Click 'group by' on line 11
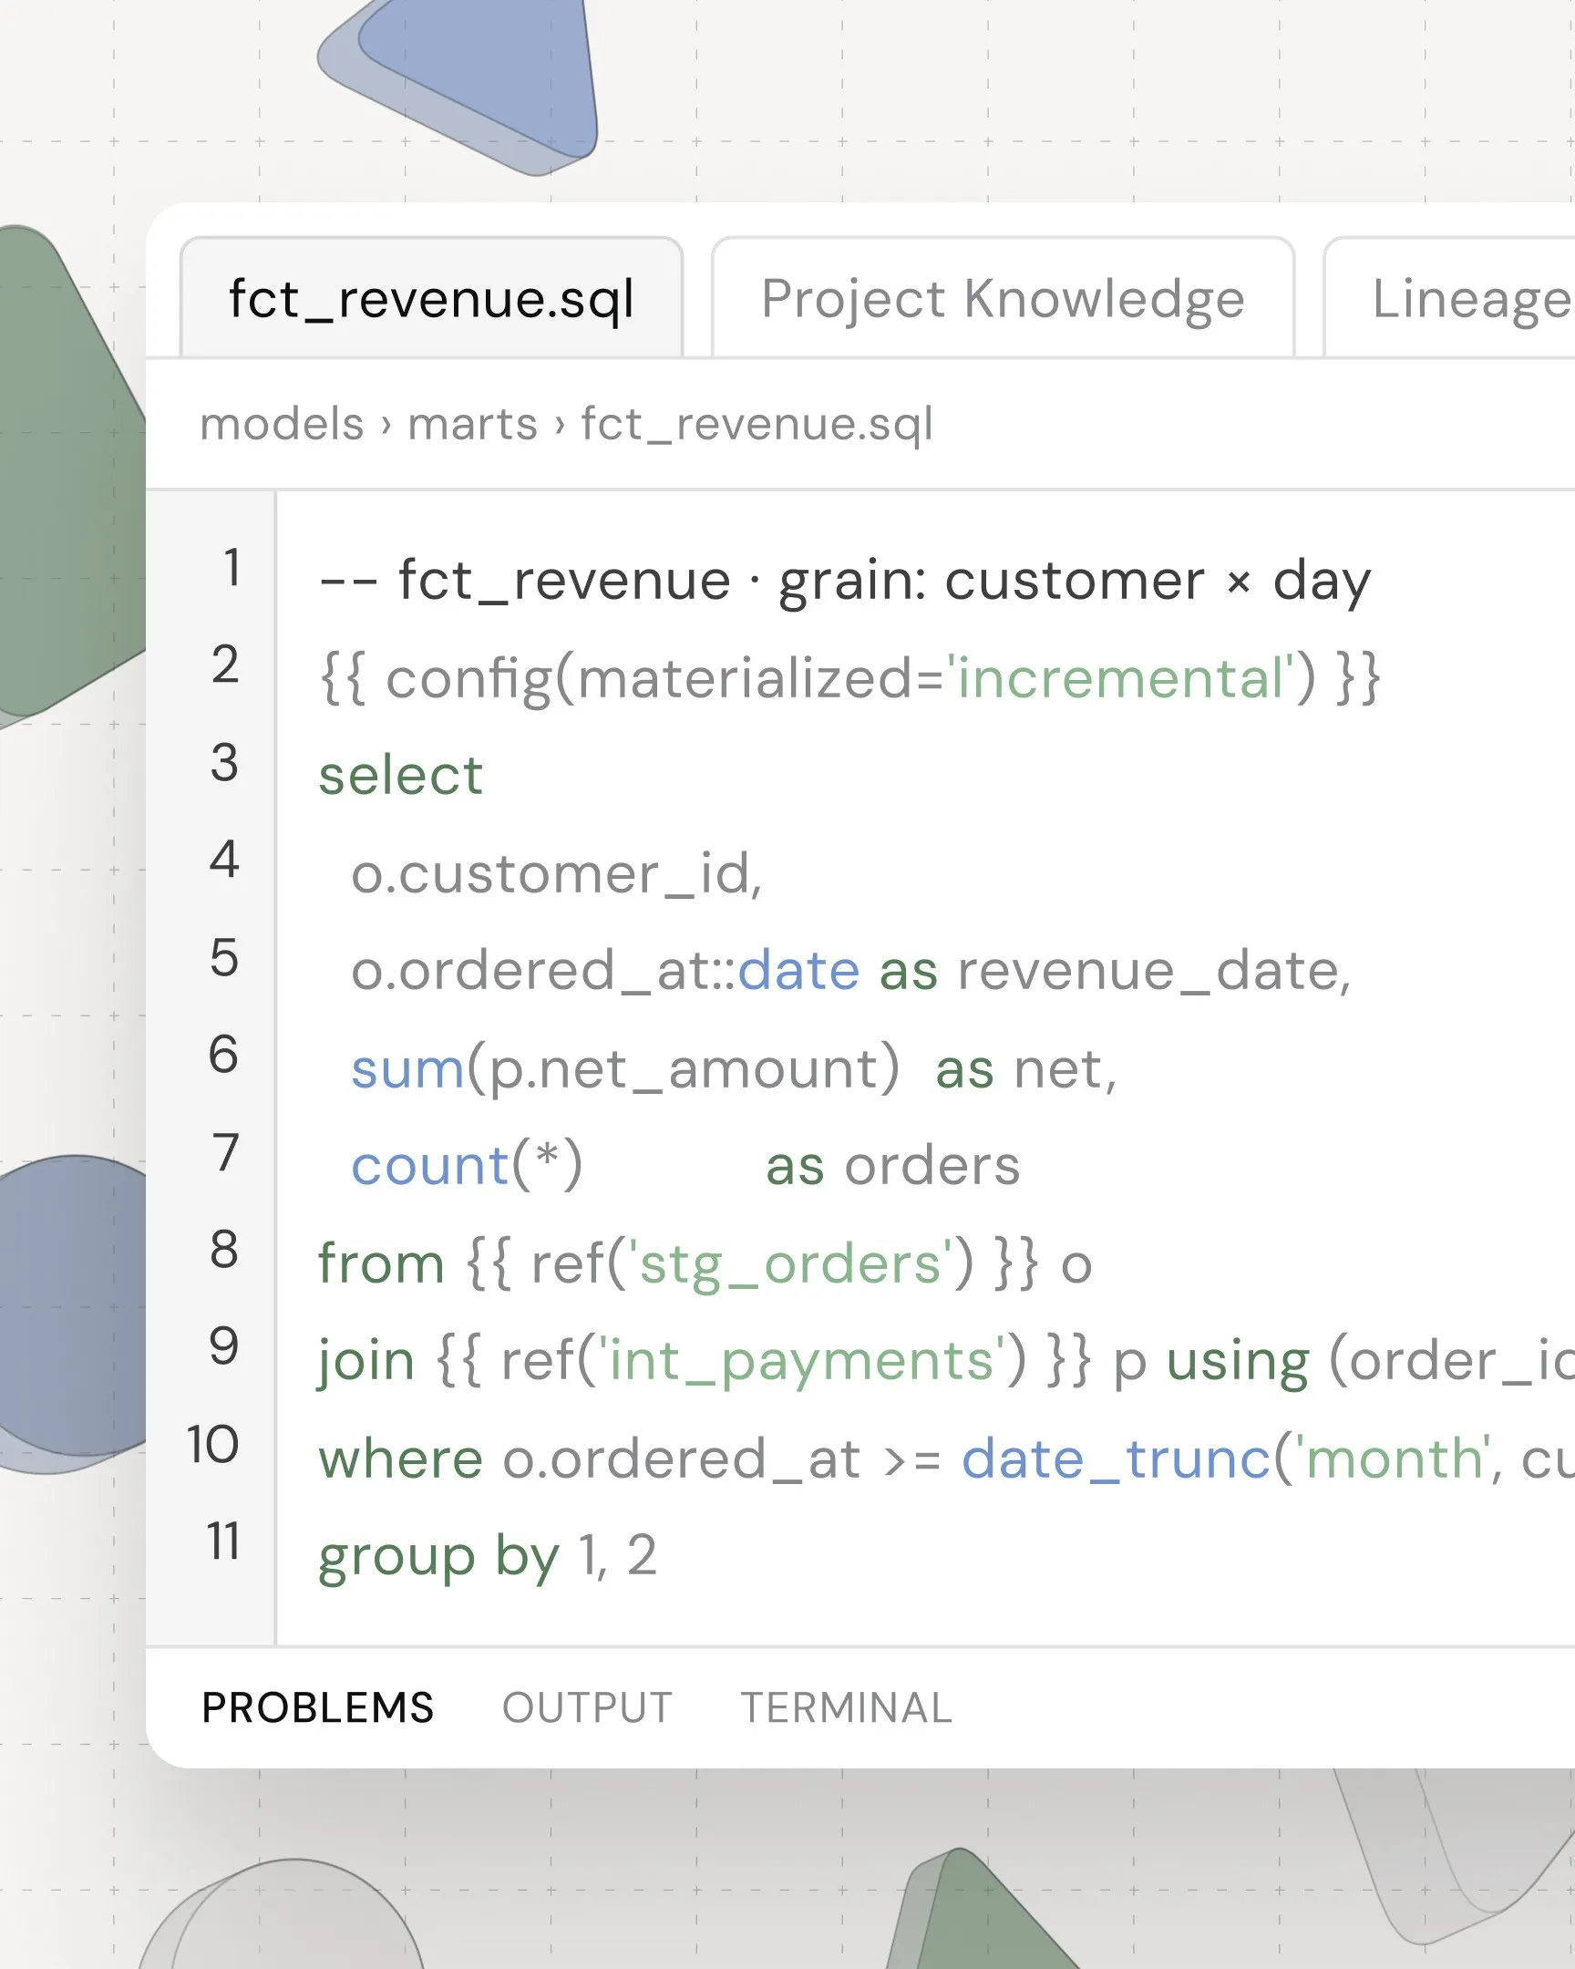Screen dimensions: 1575x1969 (438, 1557)
